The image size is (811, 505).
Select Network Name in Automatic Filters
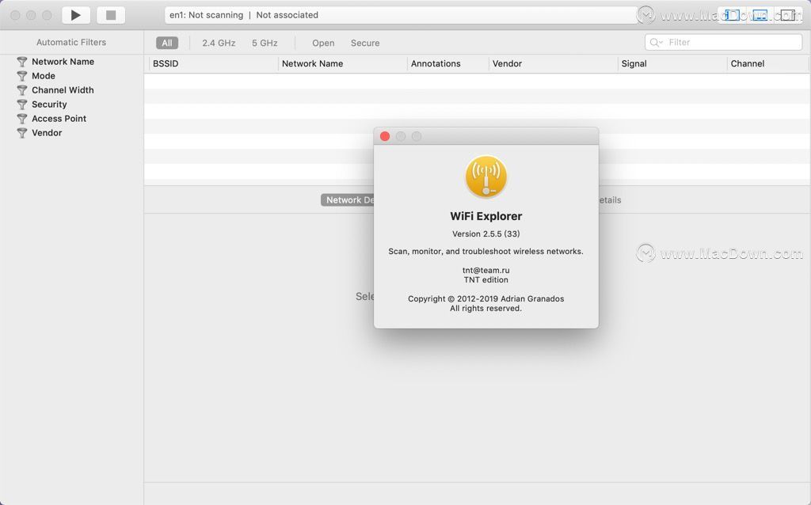pyautogui.click(x=63, y=62)
